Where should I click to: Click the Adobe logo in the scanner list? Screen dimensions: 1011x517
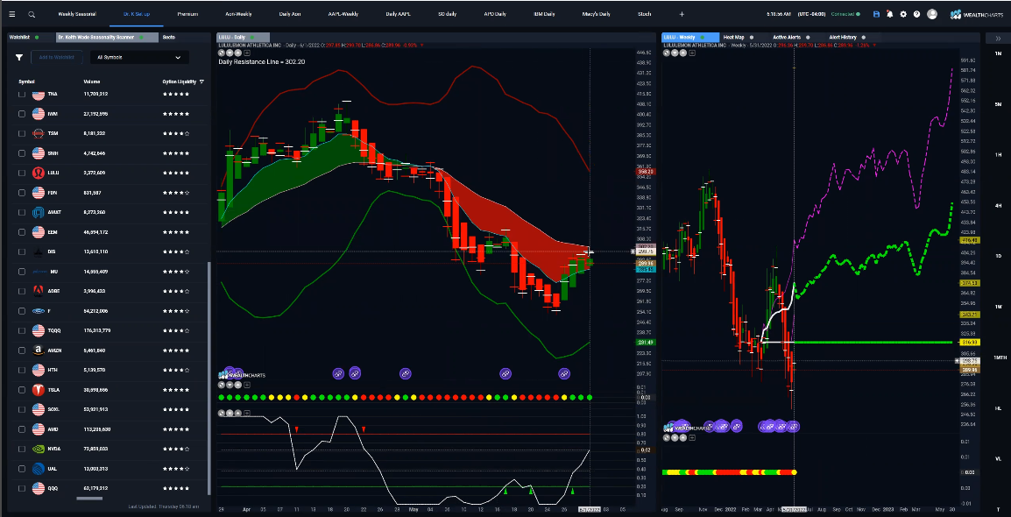(38, 292)
